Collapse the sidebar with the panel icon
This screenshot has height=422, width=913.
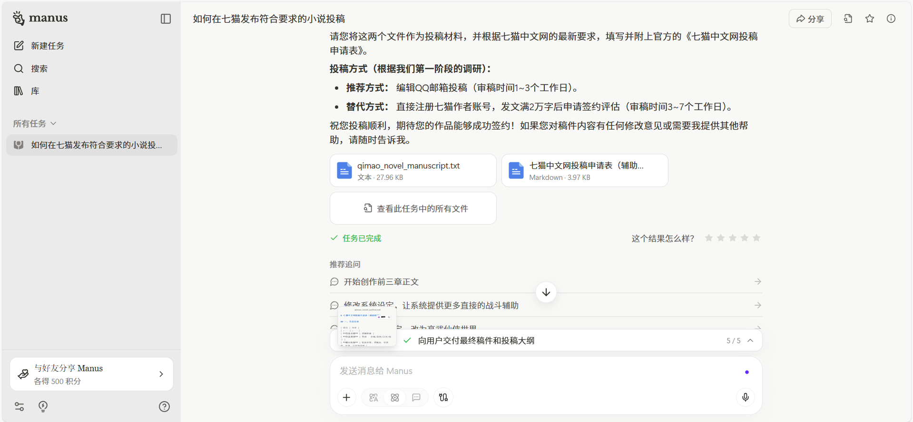(166, 19)
